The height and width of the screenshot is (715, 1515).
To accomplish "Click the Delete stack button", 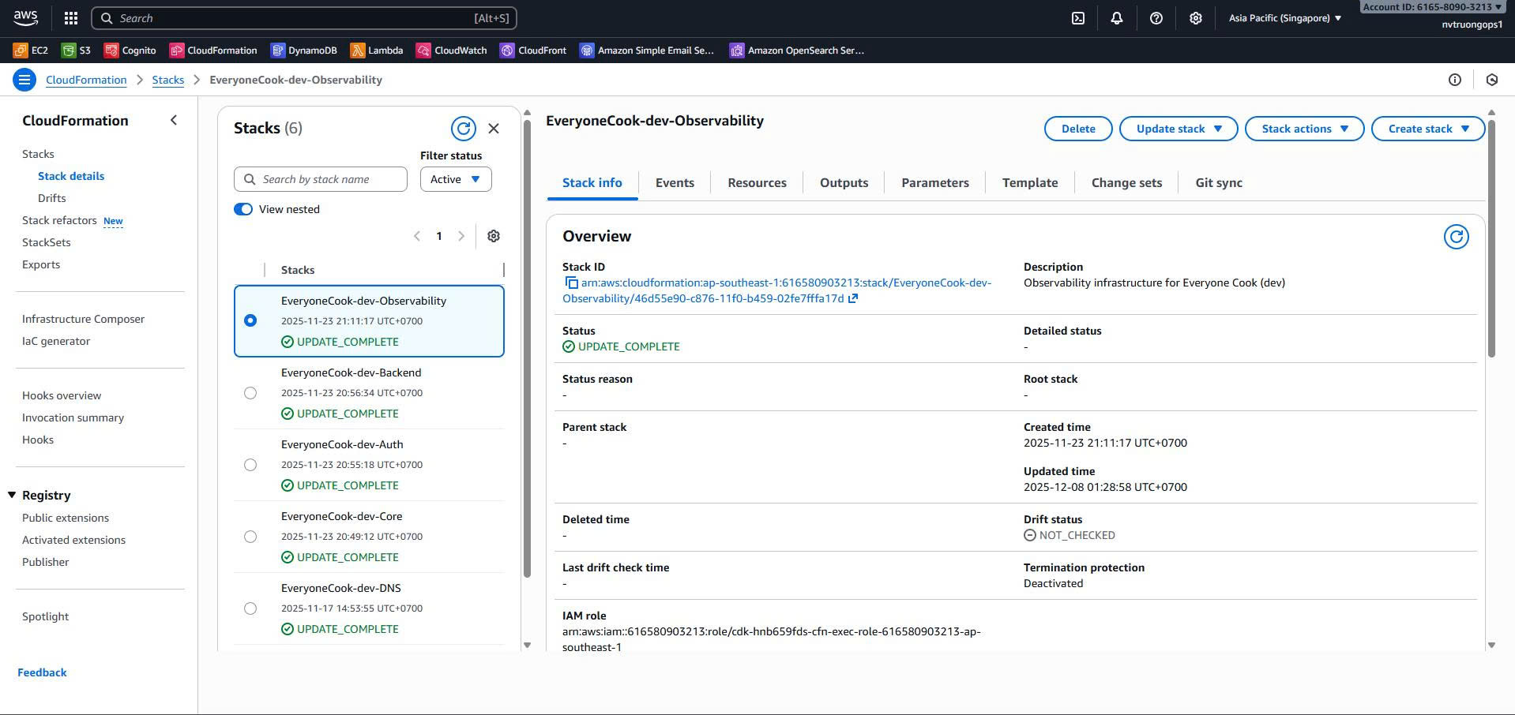I will point(1077,129).
